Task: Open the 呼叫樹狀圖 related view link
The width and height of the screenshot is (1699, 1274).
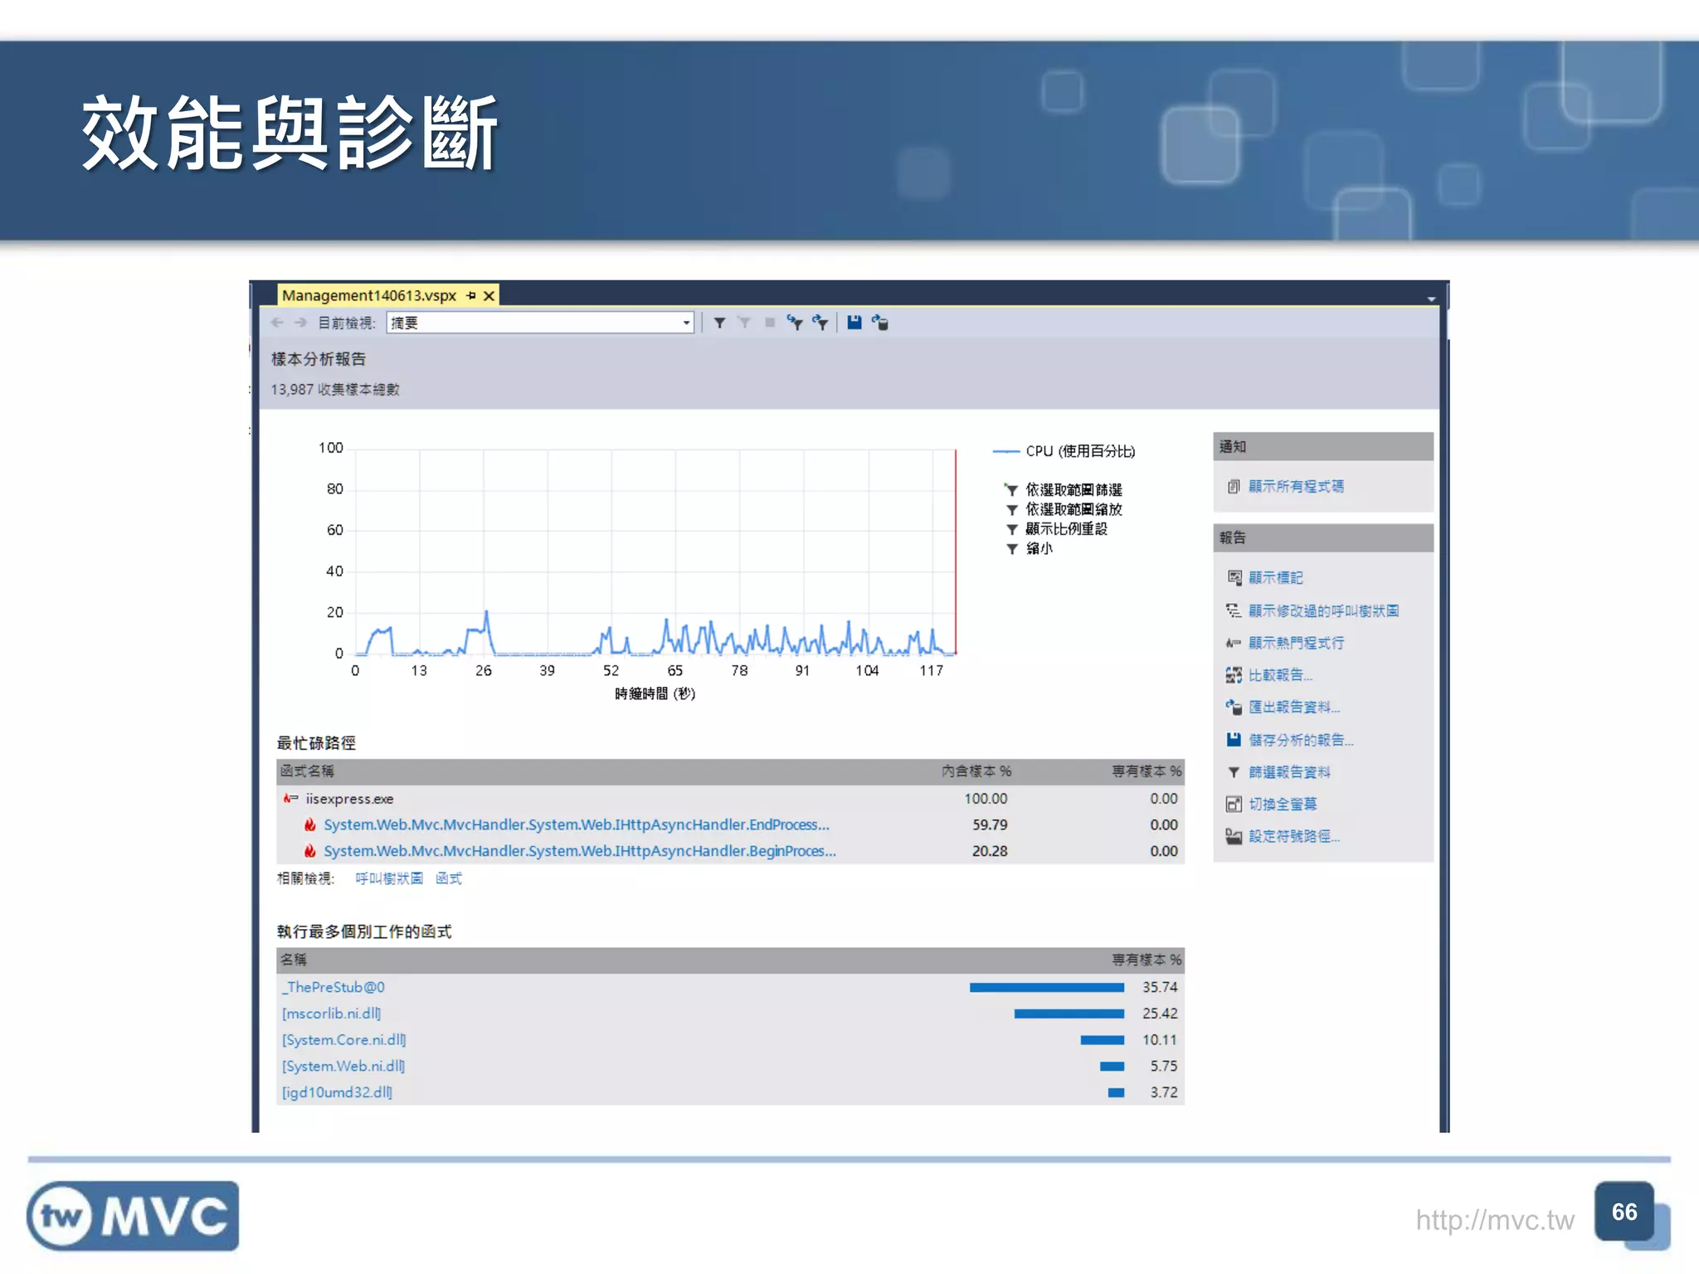Action: (x=389, y=878)
